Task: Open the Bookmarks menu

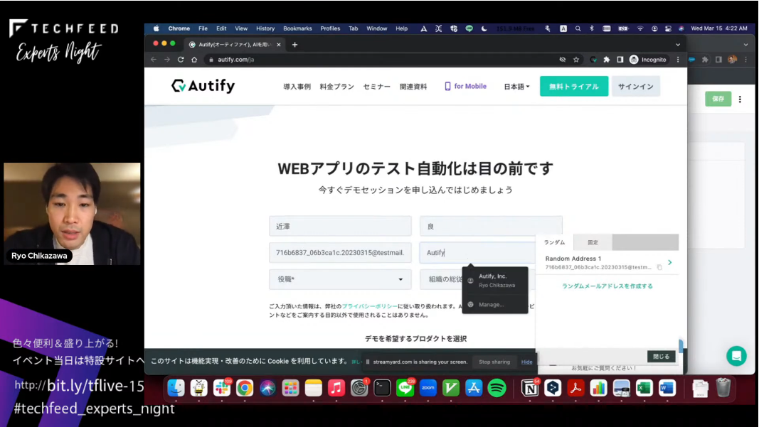Action: (x=297, y=28)
